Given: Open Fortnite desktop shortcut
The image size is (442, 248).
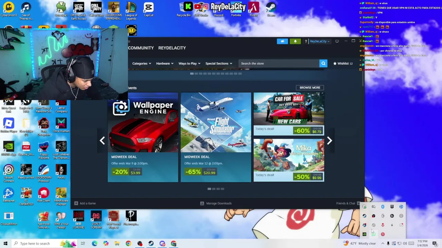Looking at the screenshot, I should [x=236, y=9].
